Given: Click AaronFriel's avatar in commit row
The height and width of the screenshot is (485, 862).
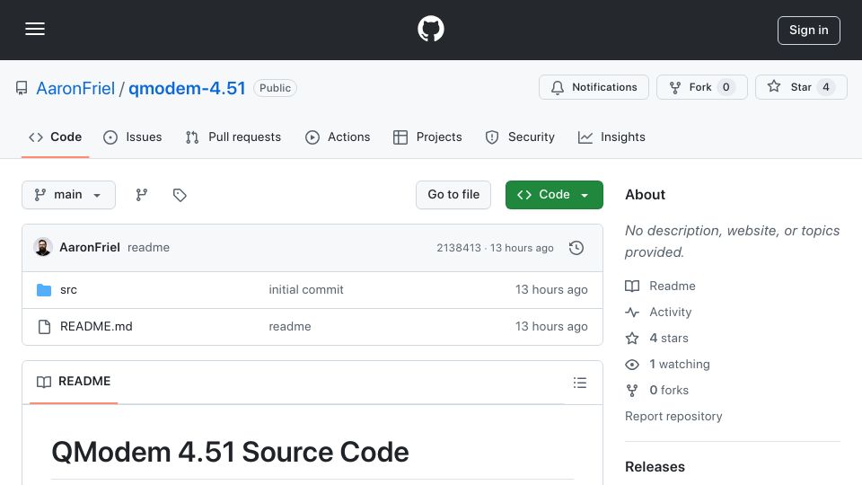Looking at the screenshot, I should (x=43, y=248).
